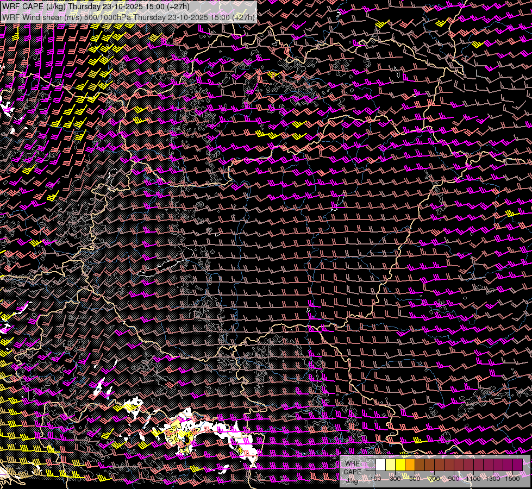Select the 900 value on the CAPE scale
532x489 pixels.
pyautogui.click(x=454, y=479)
